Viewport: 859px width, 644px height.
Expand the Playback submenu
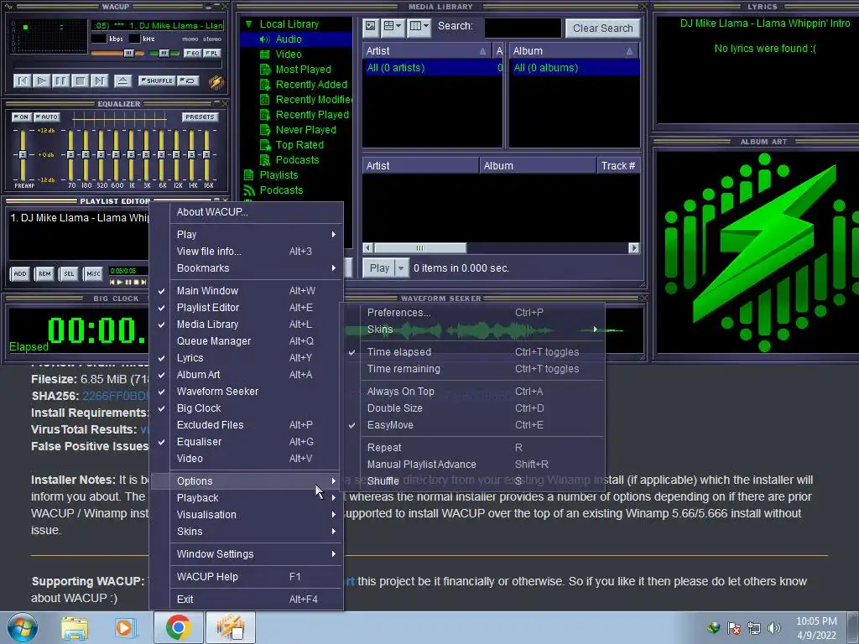point(246,498)
